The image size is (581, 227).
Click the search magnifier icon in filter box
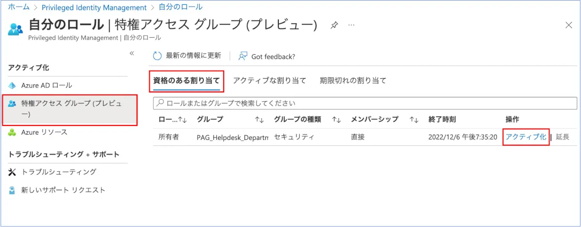pos(160,103)
